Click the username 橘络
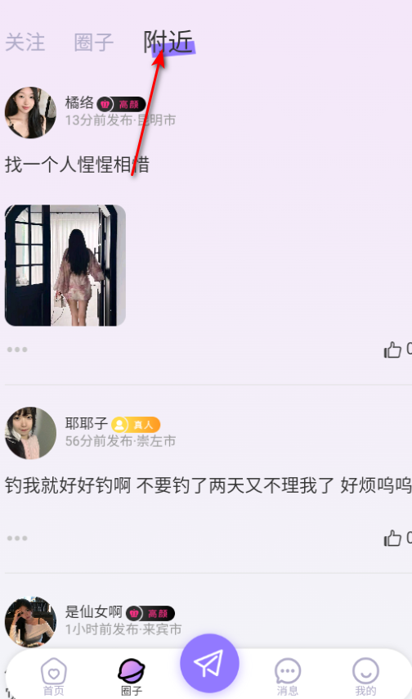This screenshot has width=412, height=699. tap(79, 103)
